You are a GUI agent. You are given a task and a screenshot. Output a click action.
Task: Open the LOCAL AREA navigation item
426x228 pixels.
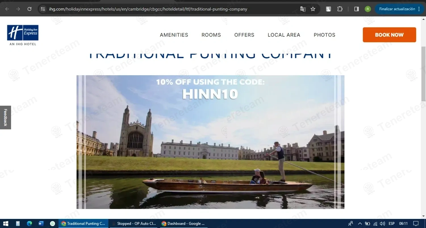[x=284, y=35]
